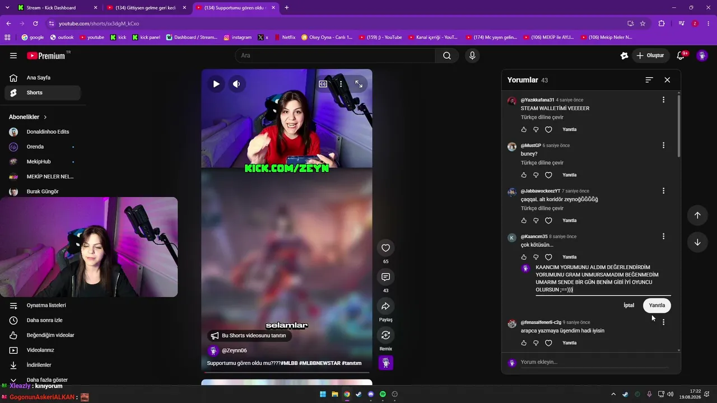
Task: Open Ana Sayfa in the sidebar
Action: pos(43,78)
